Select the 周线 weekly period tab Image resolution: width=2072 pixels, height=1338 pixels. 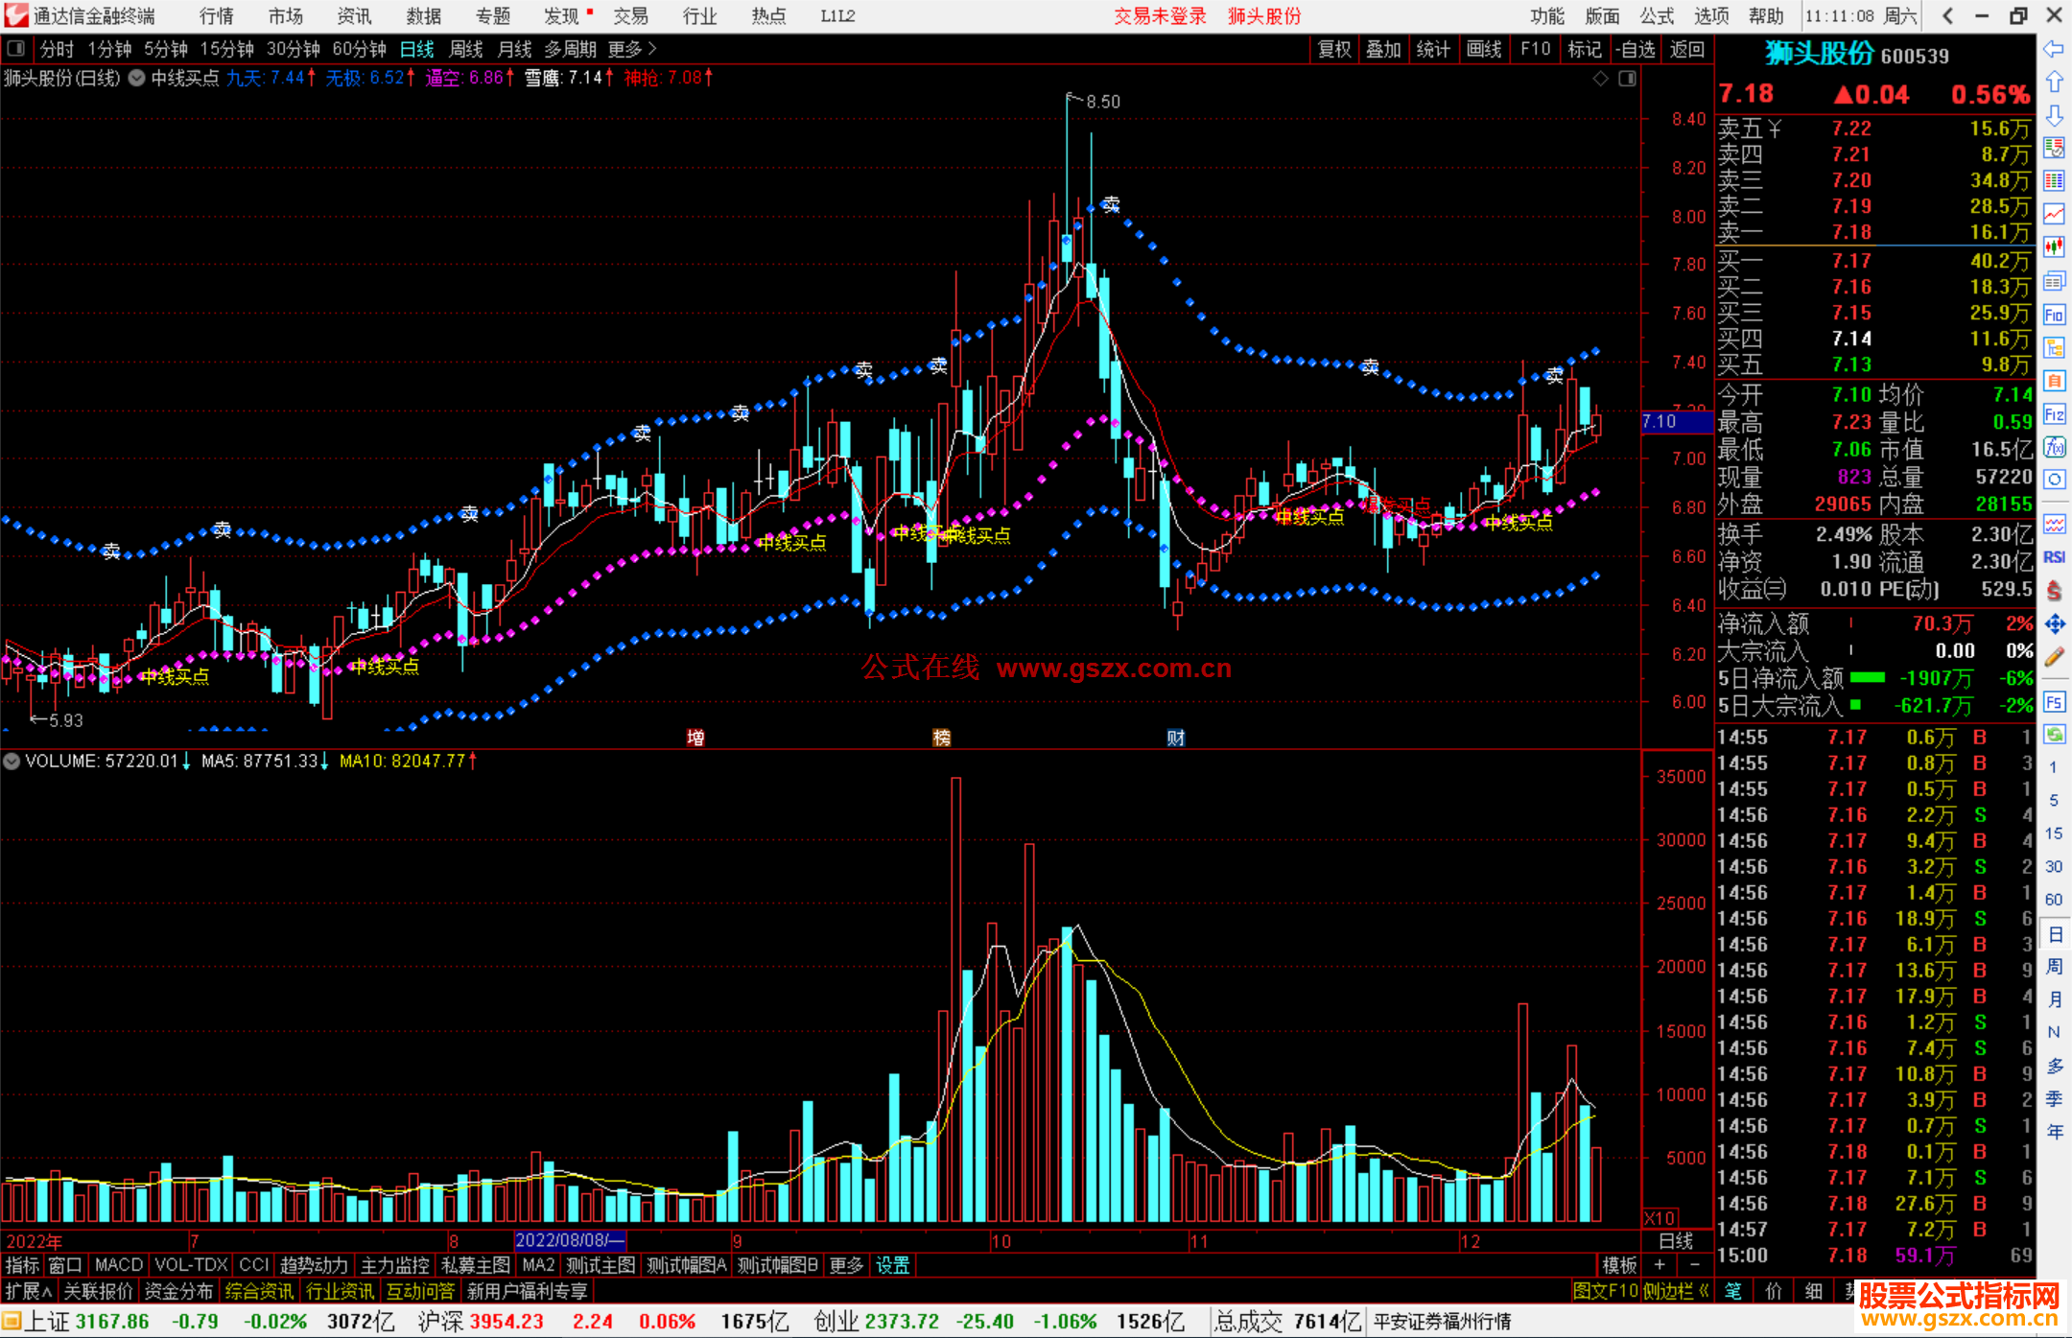465,49
